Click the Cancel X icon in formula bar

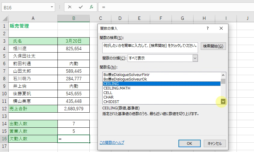tap(70, 7)
